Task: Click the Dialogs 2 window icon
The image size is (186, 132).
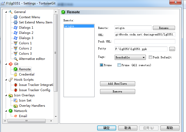Action: point(16,33)
